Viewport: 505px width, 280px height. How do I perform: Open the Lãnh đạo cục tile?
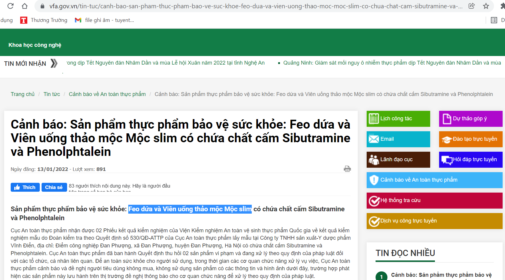click(x=398, y=160)
